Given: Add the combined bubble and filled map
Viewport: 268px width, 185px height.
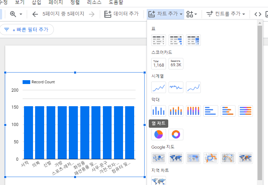Looking at the screenshot, I should [x=245, y=158].
